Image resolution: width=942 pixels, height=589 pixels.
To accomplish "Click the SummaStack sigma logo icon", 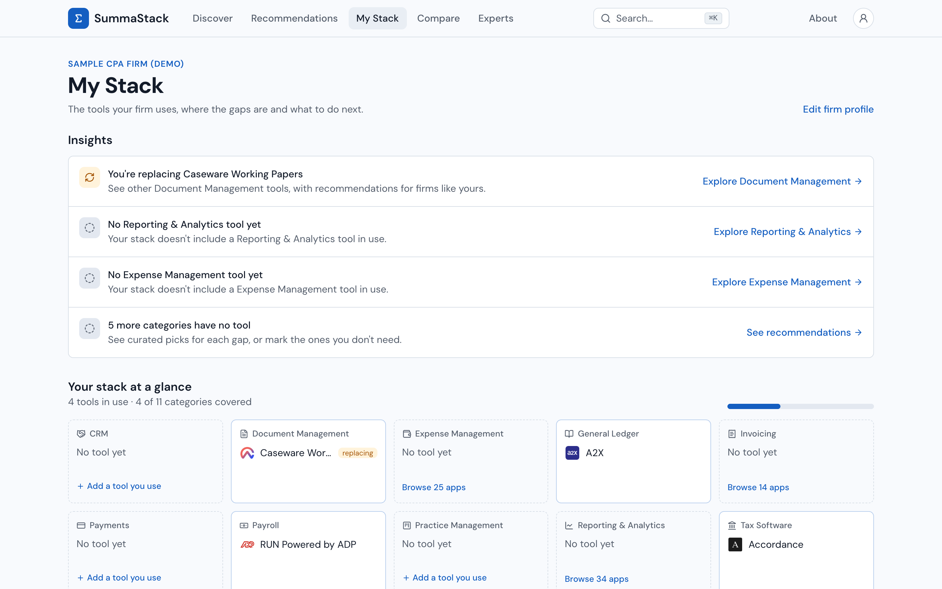I will pos(78,18).
